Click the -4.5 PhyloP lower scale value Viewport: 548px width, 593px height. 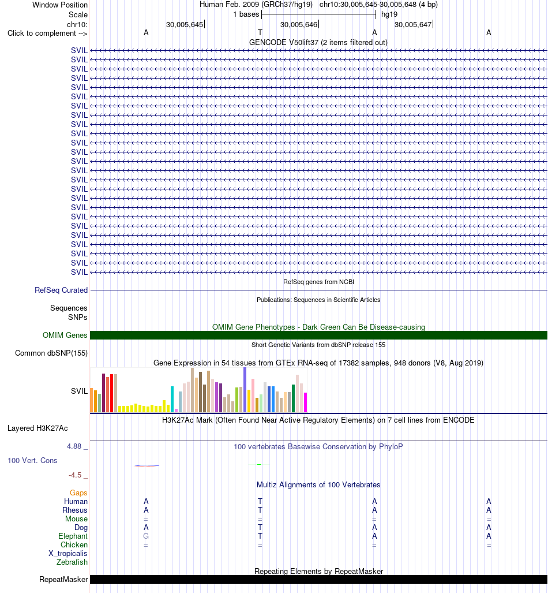[x=75, y=475]
